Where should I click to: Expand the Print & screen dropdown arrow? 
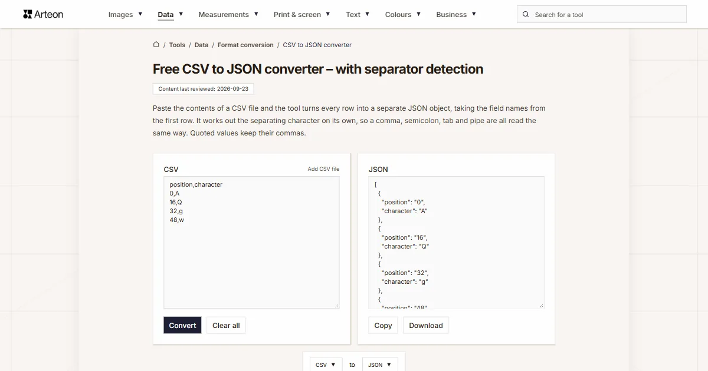327,14
